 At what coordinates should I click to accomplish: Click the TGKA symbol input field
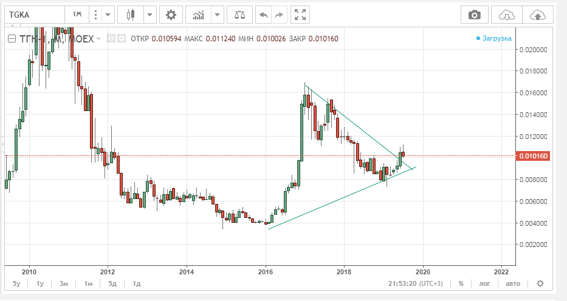pyautogui.click(x=35, y=15)
